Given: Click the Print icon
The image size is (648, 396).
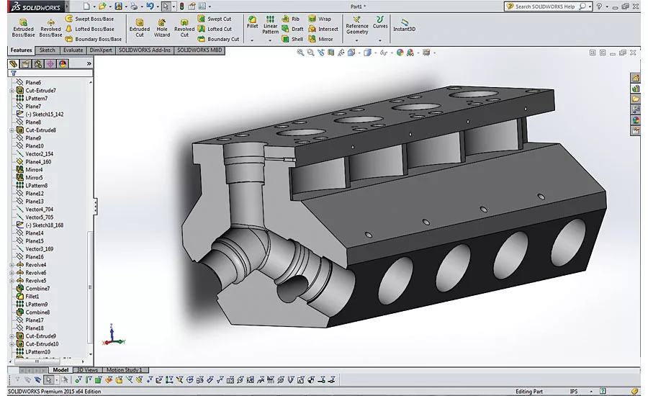Looking at the screenshot, I should [x=134, y=6].
